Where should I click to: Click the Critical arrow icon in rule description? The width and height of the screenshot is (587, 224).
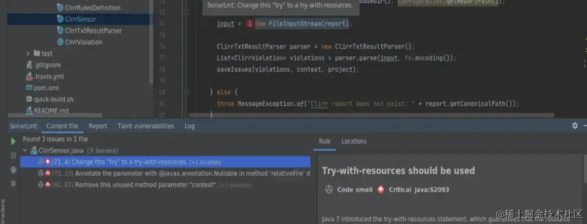tap(380, 190)
